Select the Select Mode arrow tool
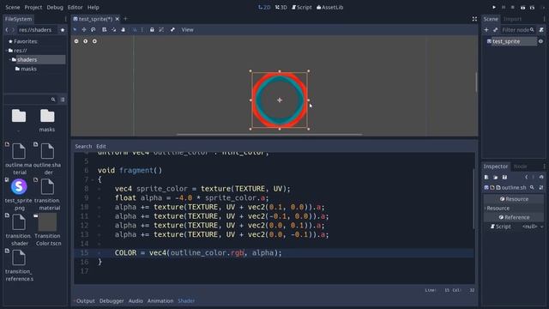This screenshot has height=309, width=549. pos(75,30)
